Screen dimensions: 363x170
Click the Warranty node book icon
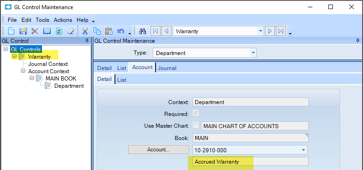click(22, 56)
